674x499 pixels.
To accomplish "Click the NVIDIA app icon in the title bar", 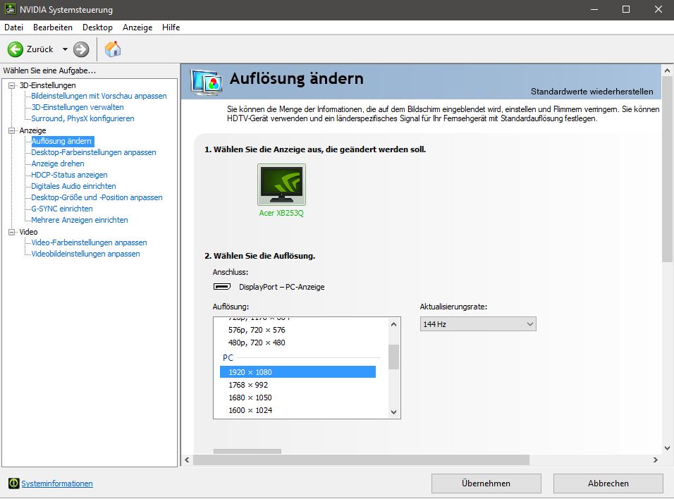I will pos(10,9).
